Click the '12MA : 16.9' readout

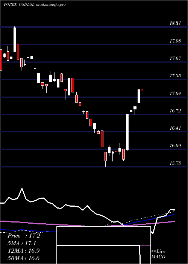[24, 251]
